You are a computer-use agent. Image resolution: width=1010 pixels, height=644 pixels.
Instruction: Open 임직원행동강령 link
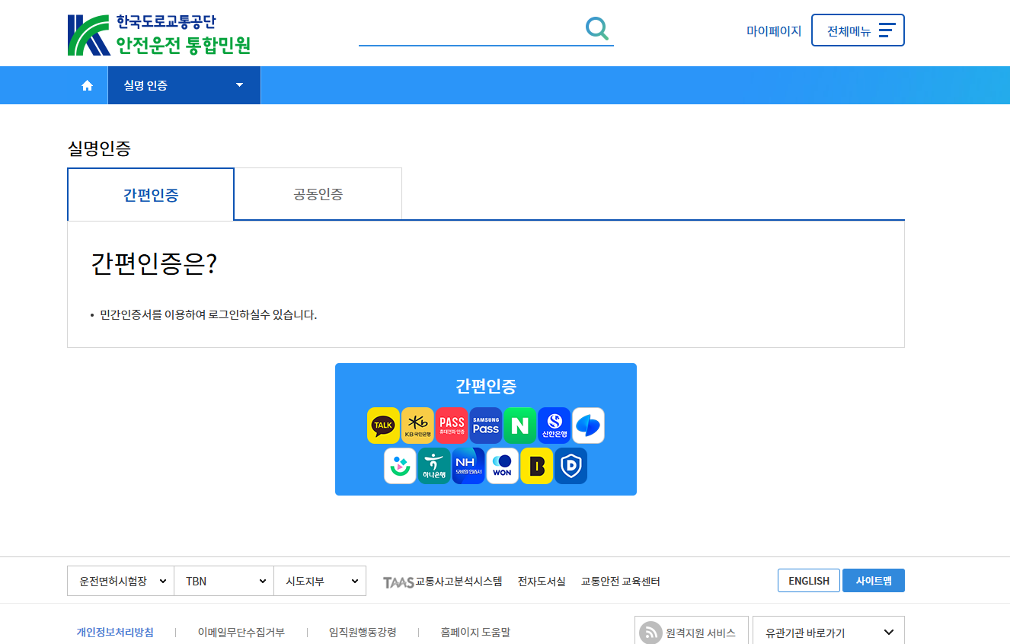click(x=363, y=632)
